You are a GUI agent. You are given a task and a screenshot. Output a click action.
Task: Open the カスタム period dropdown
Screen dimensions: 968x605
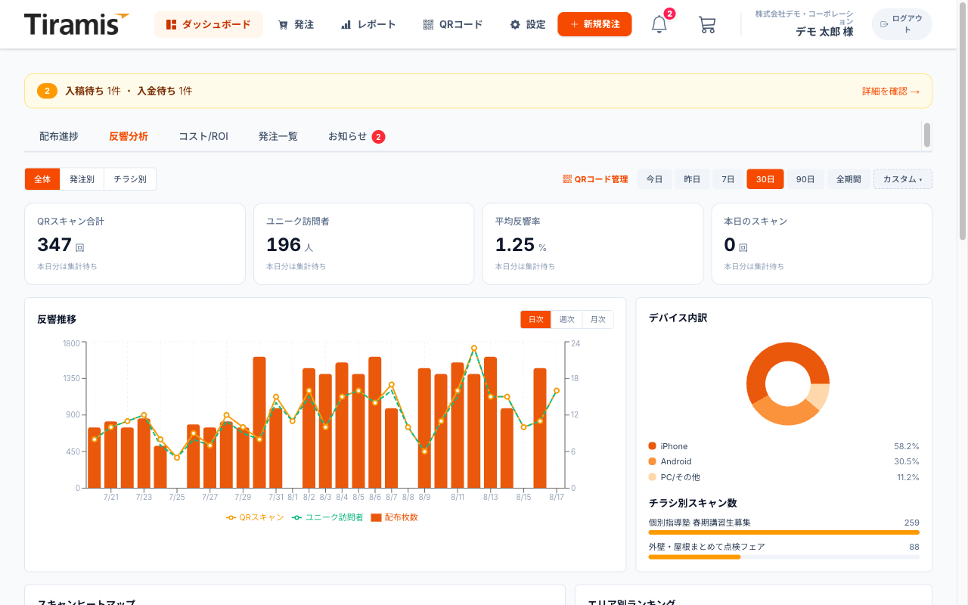[903, 179]
